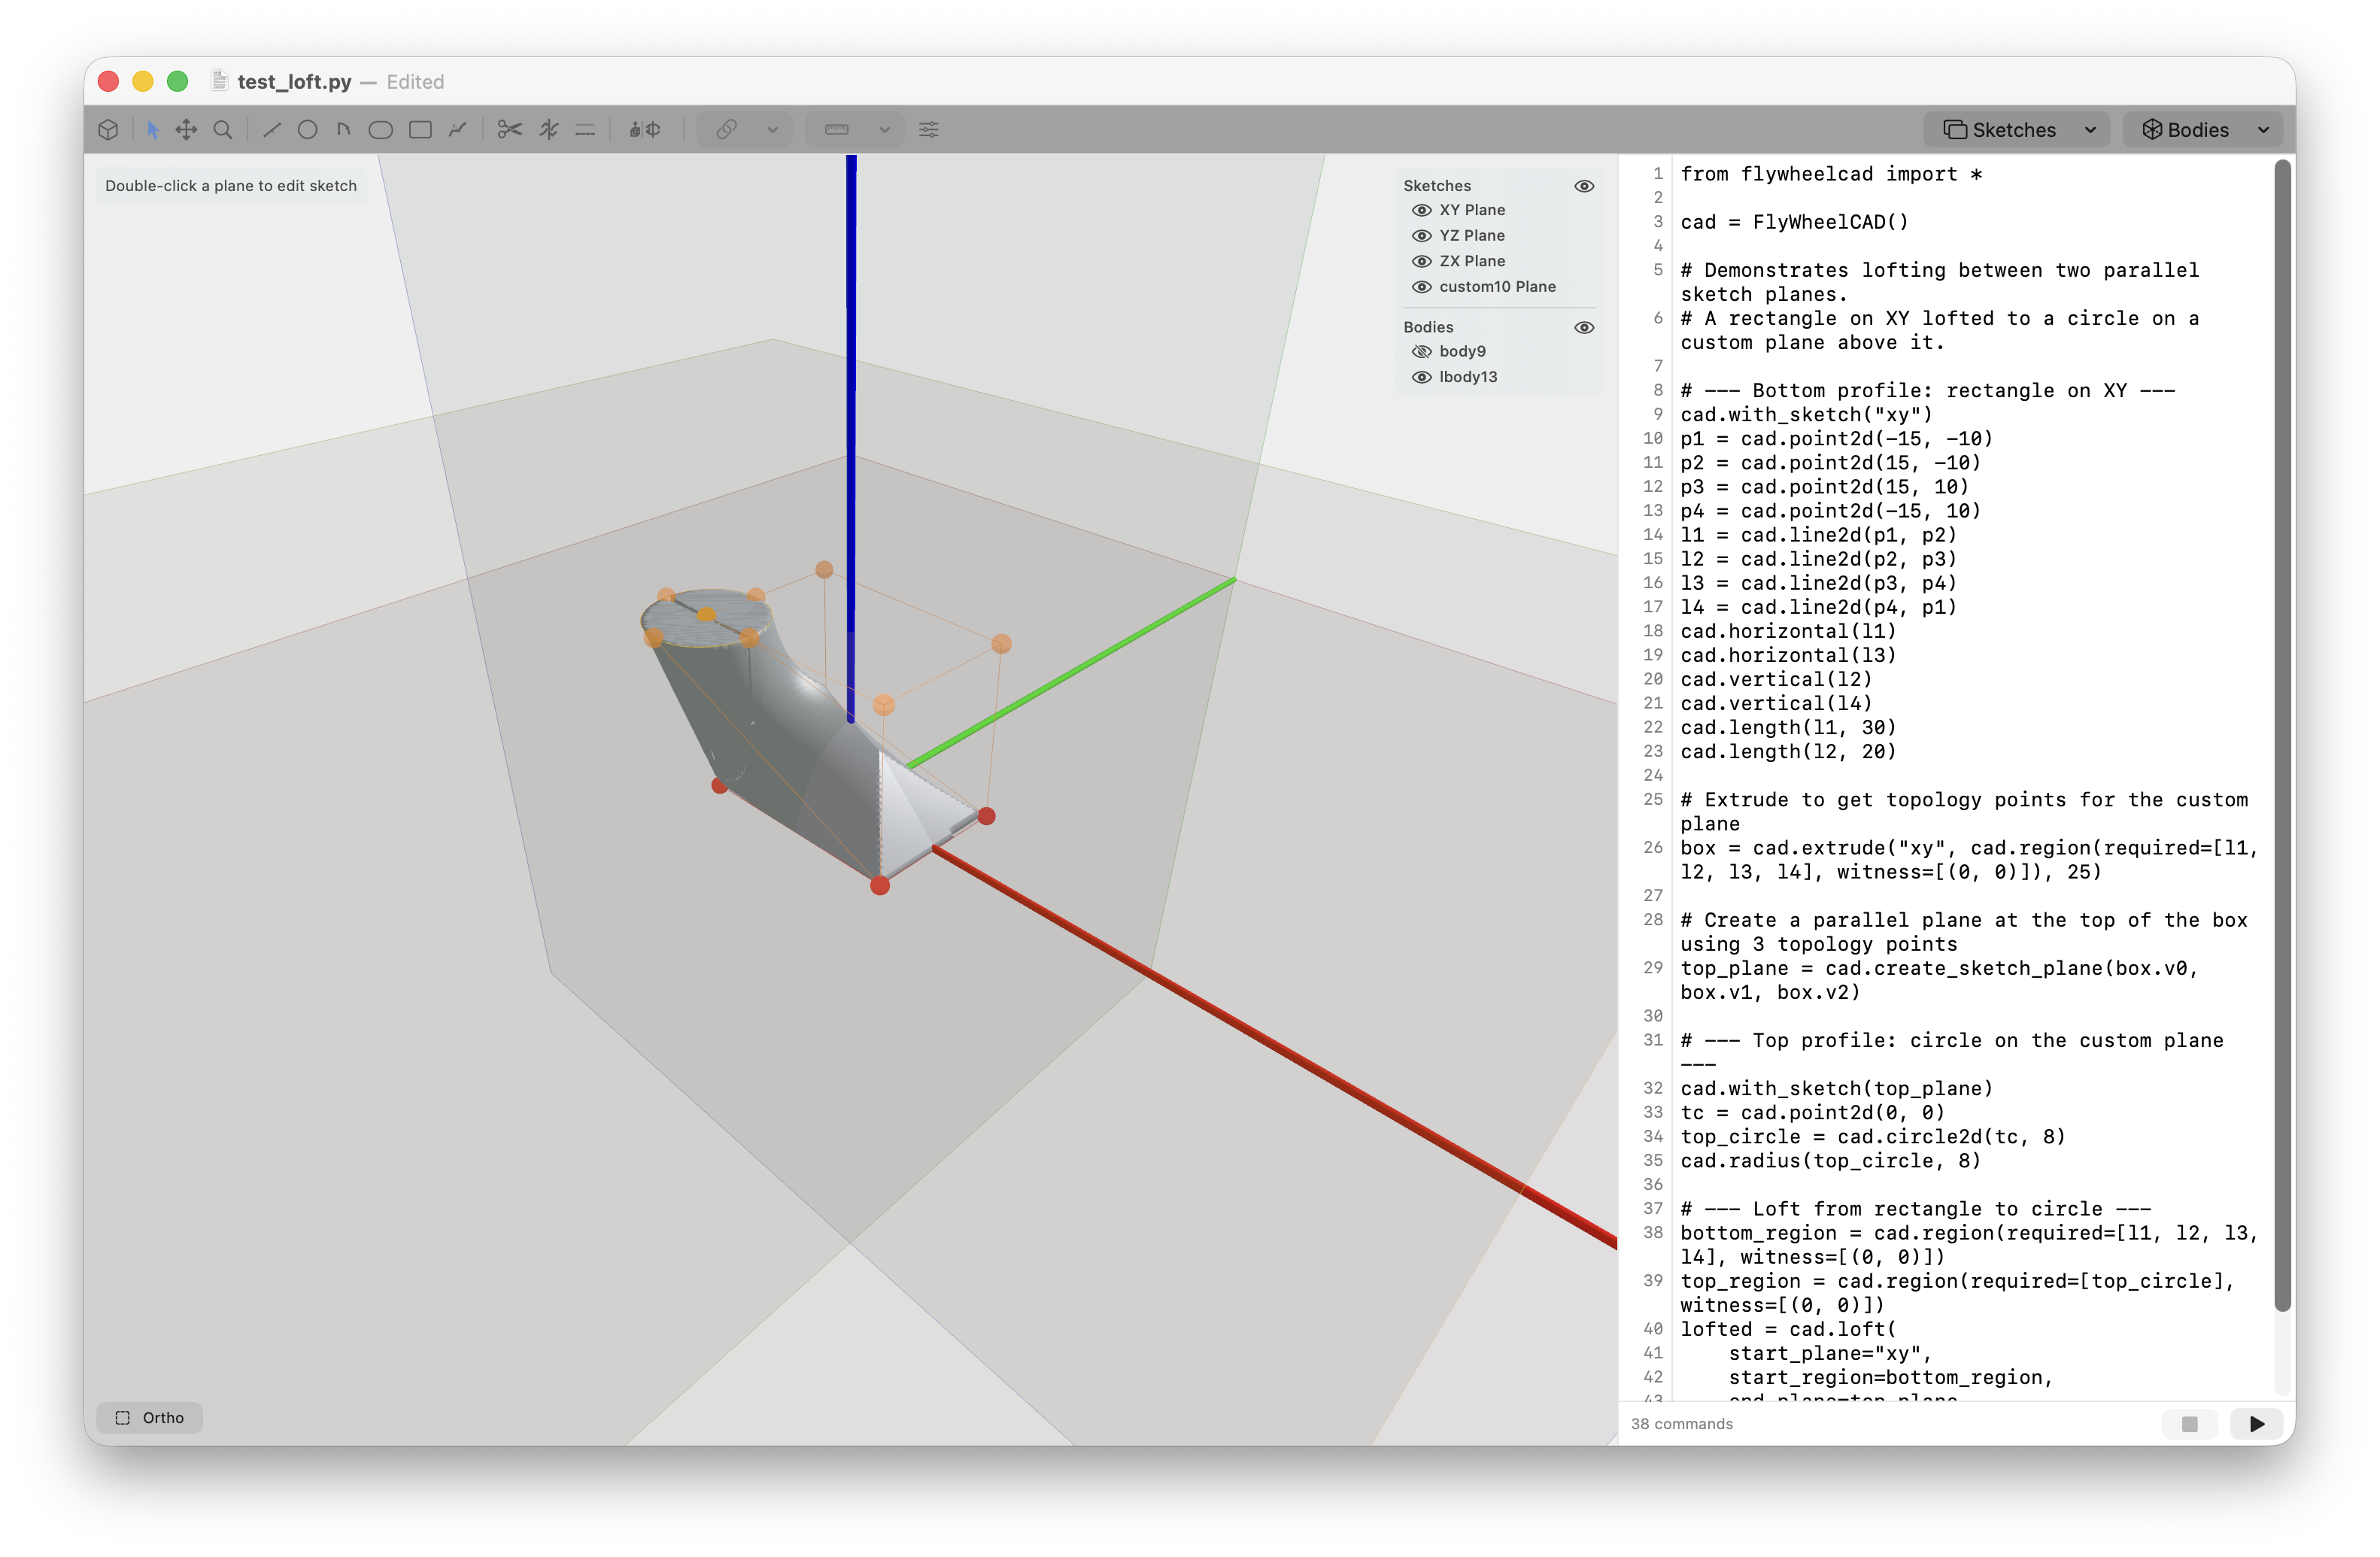Select the Rectangle drawing tool
The image size is (2380, 1557).
point(420,130)
